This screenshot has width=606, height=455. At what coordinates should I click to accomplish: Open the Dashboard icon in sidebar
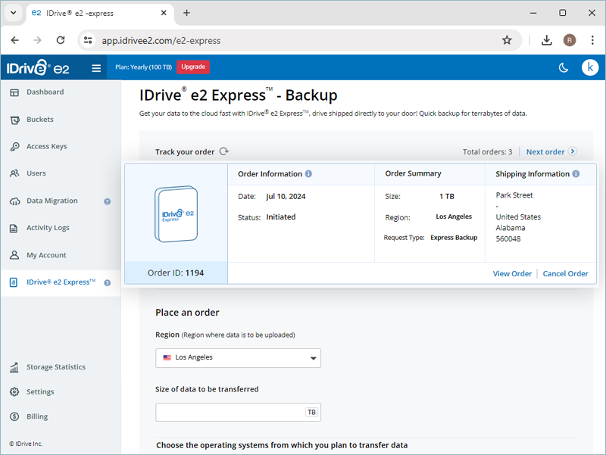click(14, 92)
